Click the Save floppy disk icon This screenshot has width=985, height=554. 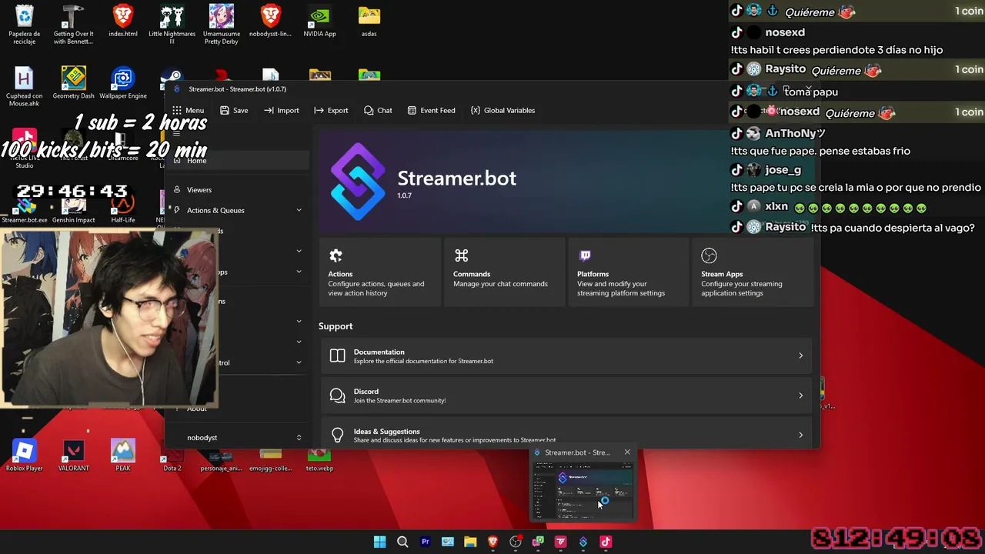225,110
